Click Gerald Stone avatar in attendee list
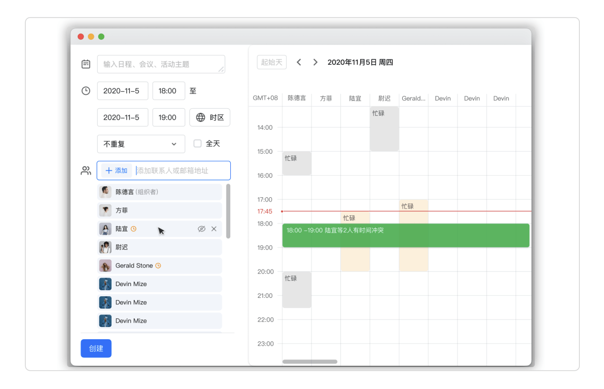The width and height of the screenshot is (604, 389). pyautogui.click(x=105, y=266)
